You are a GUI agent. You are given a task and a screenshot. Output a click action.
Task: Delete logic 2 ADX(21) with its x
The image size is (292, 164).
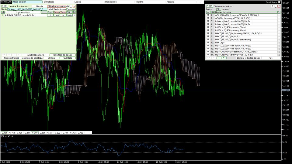pyautogui.click(x=279, y=19)
